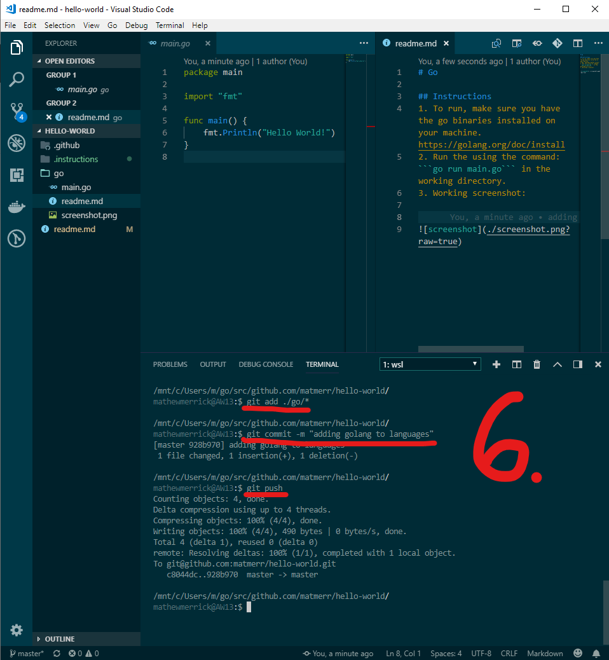
Task: Maximize the panel with up chevron
Action: point(558,364)
